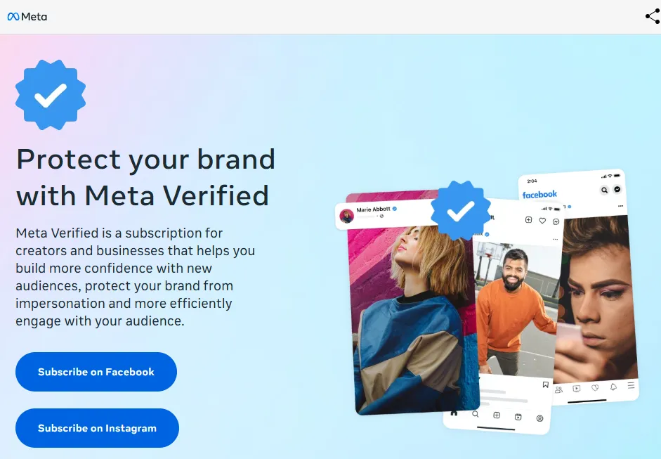Click Subscribe on Facebook

pyautogui.click(x=96, y=372)
